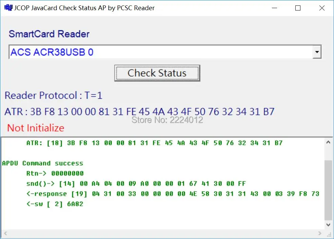
Task: Click the APDU Command success log line
Action: tap(42, 163)
